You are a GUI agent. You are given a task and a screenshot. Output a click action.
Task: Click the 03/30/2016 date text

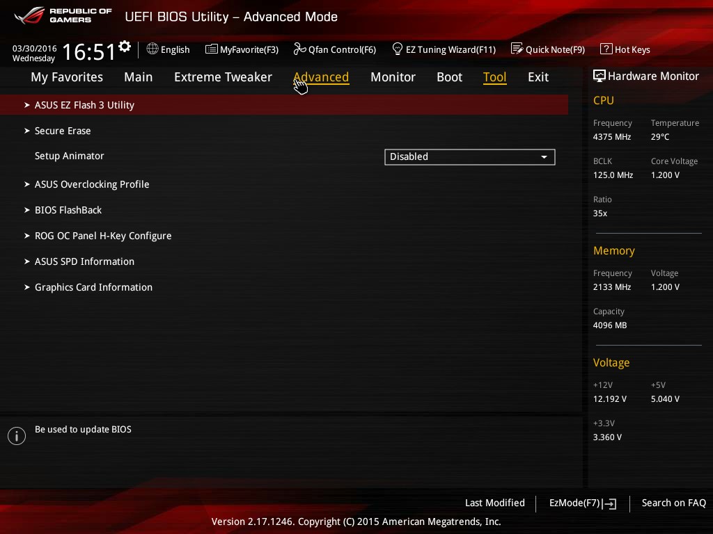(35, 48)
